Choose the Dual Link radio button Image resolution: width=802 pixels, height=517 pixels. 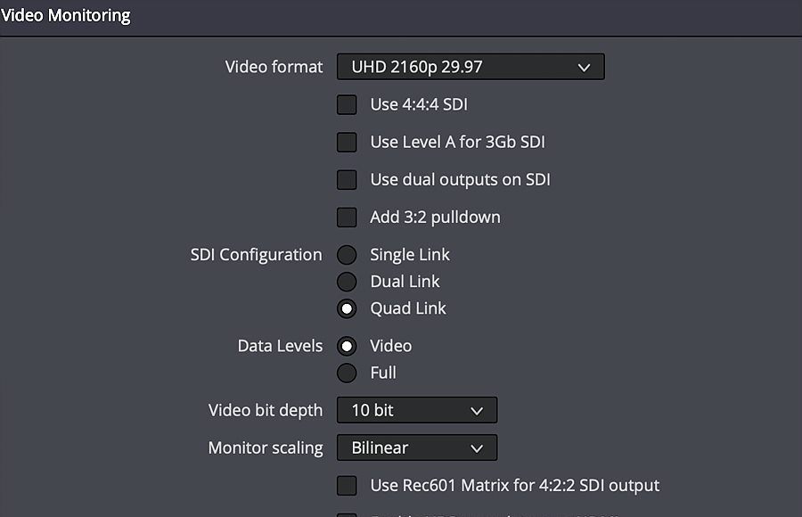click(x=347, y=282)
